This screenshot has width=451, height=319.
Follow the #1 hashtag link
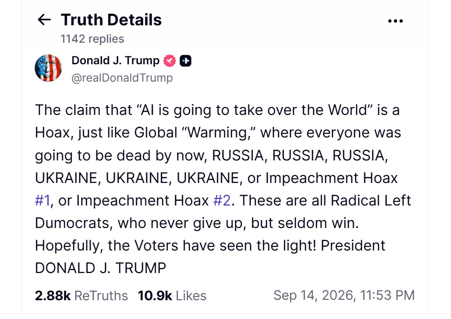coord(43,200)
